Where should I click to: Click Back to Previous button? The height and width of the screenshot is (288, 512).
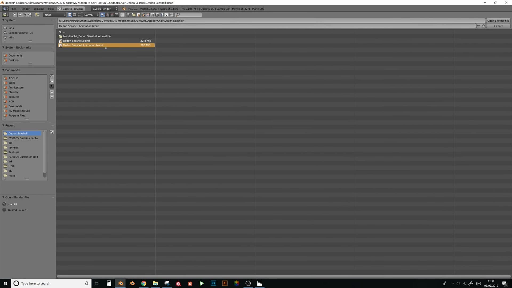pyautogui.click(x=71, y=9)
